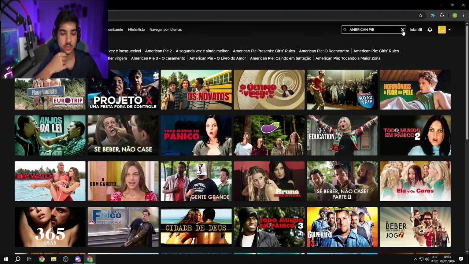
Task: Select American Pie: O Reencontro suggestion
Action: [x=324, y=51]
